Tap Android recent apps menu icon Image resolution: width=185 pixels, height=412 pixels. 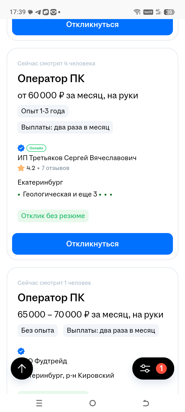39,403
